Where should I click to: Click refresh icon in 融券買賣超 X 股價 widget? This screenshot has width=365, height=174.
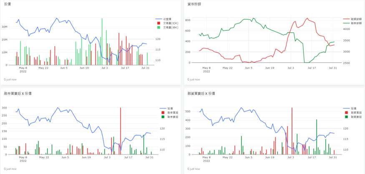[x=5, y=169]
